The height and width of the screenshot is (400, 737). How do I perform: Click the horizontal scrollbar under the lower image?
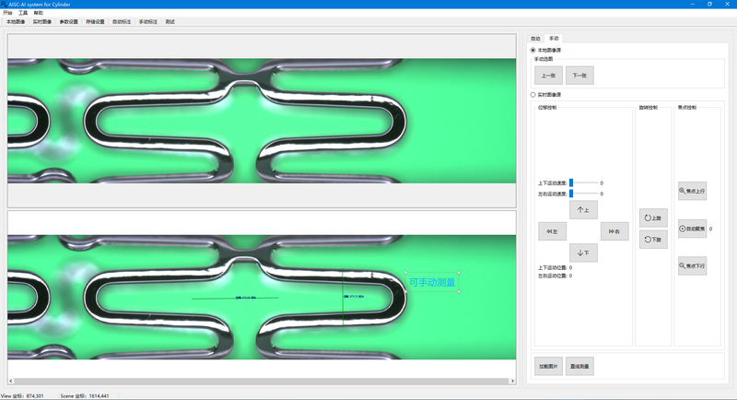[x=262, y=381]
